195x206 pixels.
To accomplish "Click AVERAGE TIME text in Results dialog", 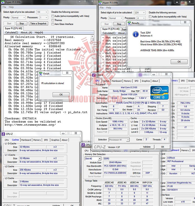I will (x=157, y=50).
